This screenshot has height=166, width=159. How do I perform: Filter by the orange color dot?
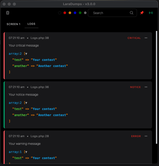click(x=70, y=13)
